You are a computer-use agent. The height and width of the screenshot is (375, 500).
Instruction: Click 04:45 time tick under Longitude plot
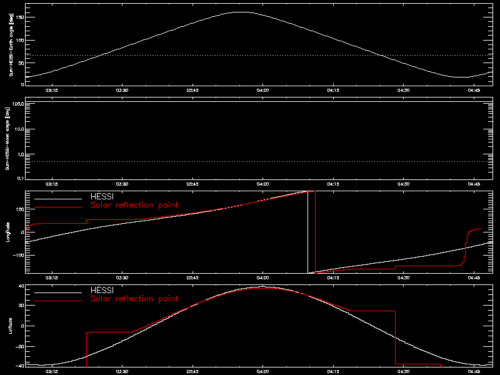coord(474,277)
